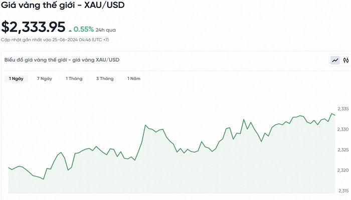Select the 1 Ngày time range
The width and height of the screenshot is (351, 200).
pyautogui.click(x=15, y=78)
